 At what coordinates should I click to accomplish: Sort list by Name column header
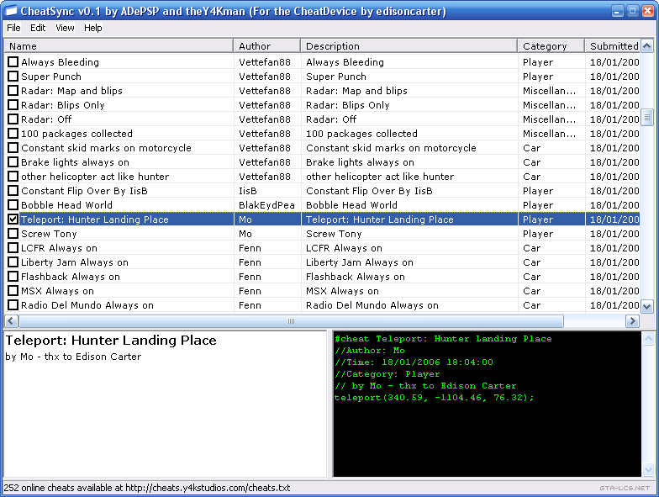point(119,46)
